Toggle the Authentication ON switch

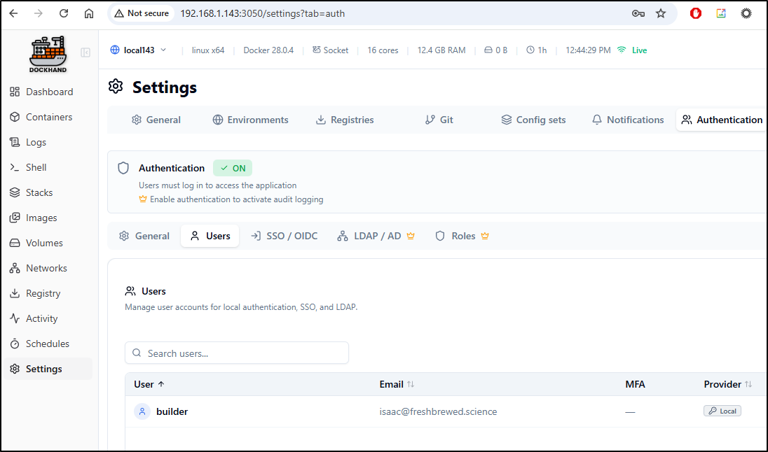click(x=233, y=168)
